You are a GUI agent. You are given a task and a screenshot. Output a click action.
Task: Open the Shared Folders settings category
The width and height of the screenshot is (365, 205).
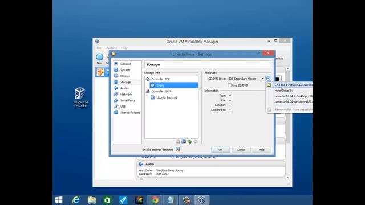click(130, 113)
